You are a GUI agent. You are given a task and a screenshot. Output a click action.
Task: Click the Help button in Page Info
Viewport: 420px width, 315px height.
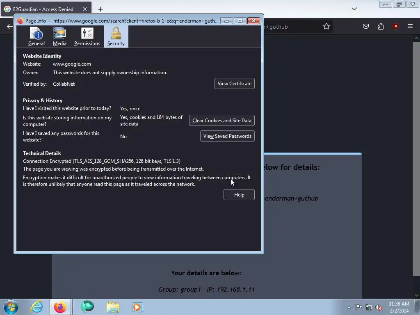pyautogui.click(x=239, y=195)
